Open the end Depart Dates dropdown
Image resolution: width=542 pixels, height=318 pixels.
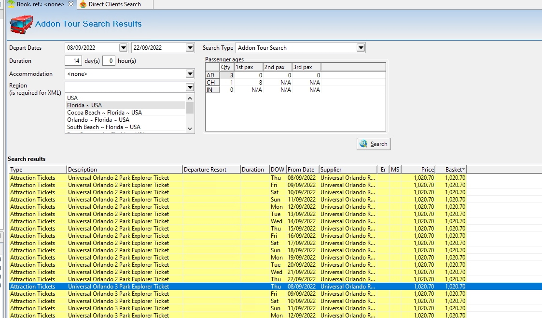coord(190,48)
